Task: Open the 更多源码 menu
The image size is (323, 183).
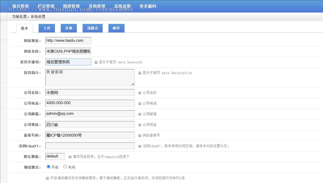Action: (148, 6)
